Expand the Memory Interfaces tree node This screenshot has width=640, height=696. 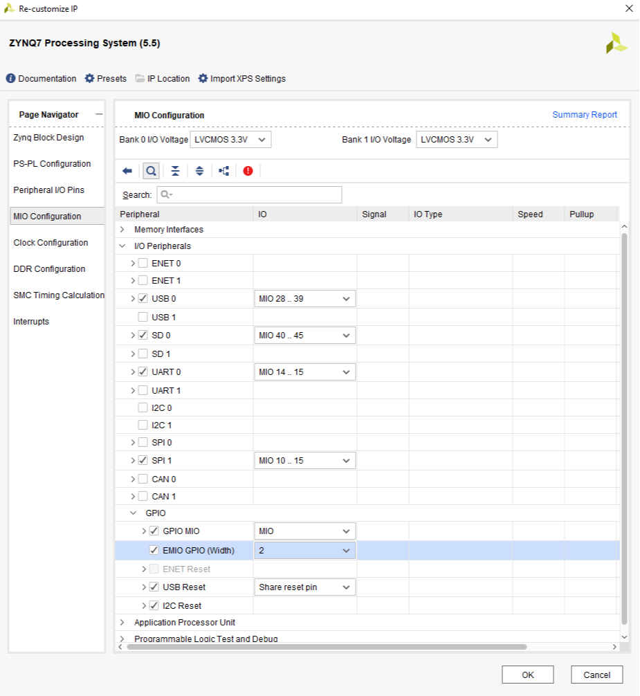point(122,230)
